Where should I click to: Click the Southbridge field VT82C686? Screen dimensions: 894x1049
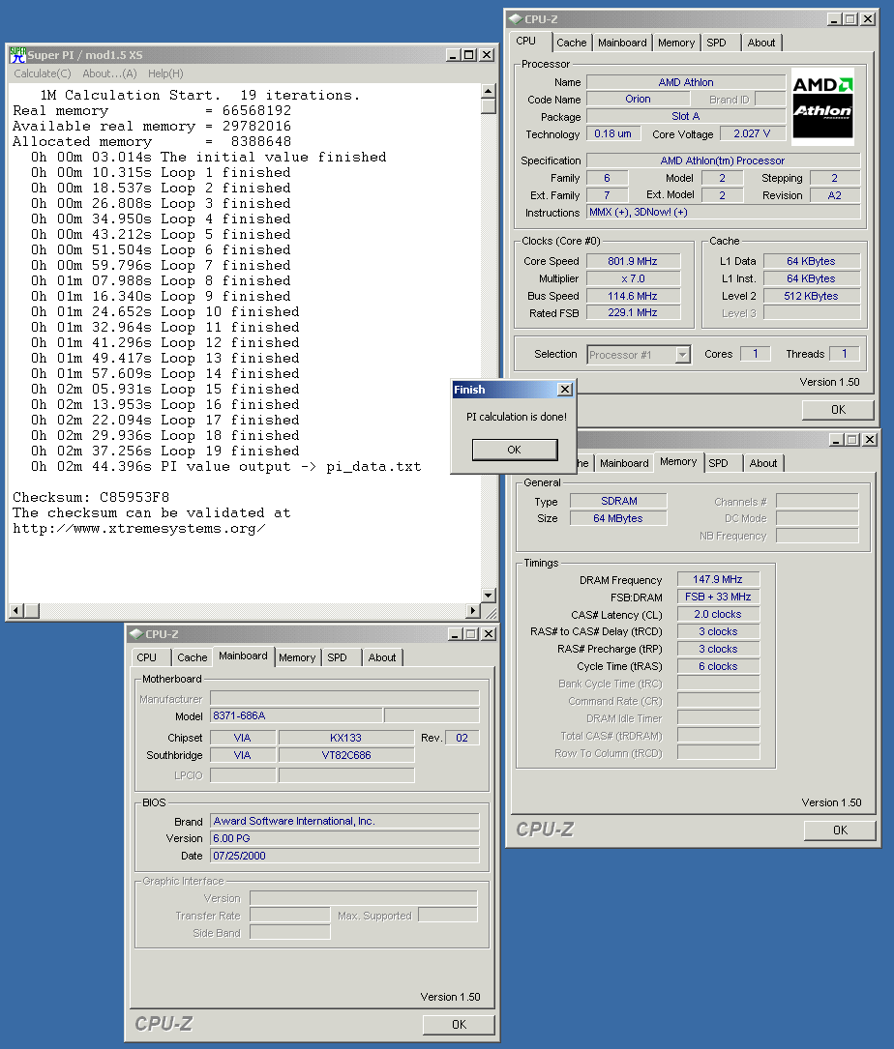click(345, 755)
